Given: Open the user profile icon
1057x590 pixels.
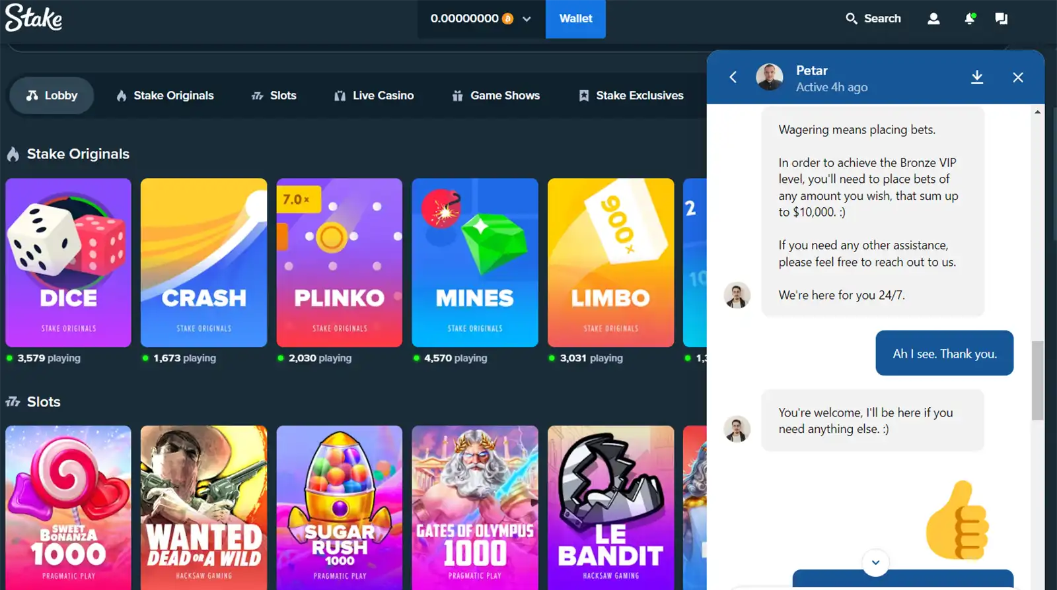Looking at the screenshot, I should click(x=933, y=18).
